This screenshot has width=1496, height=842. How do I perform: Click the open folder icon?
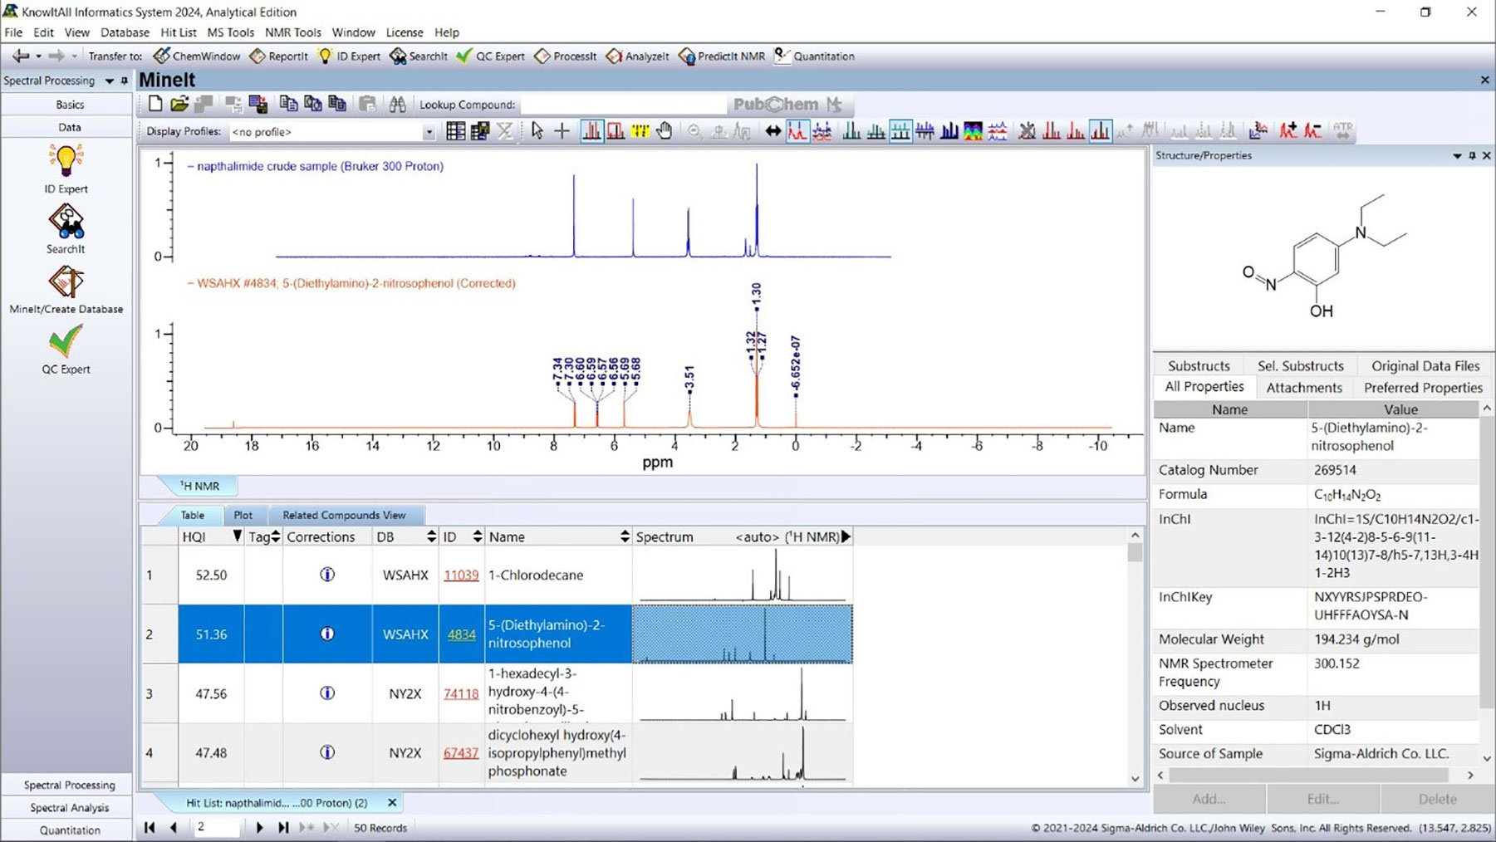[x=179, y=105]
